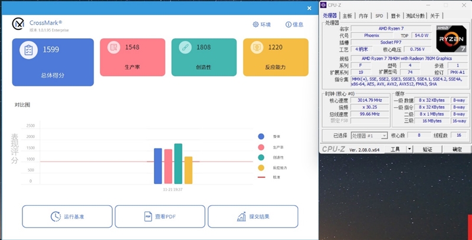Open the 环境 settings gear

255,25
